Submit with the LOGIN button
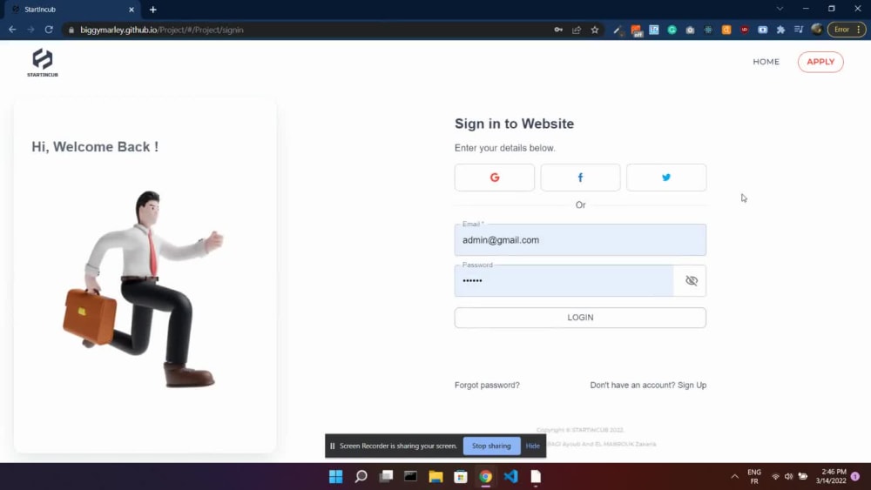Screen dimensions: 871x490 580,318
